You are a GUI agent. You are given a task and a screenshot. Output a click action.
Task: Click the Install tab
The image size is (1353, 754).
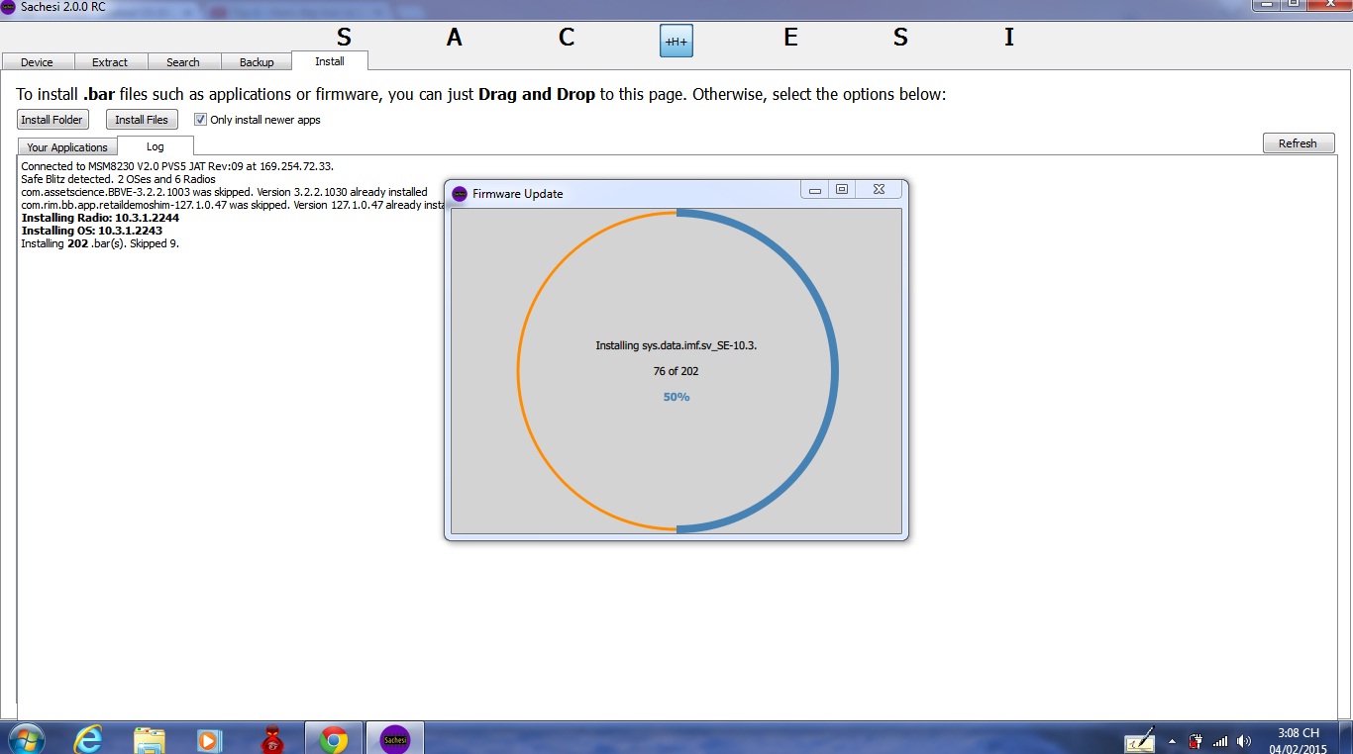330,60
